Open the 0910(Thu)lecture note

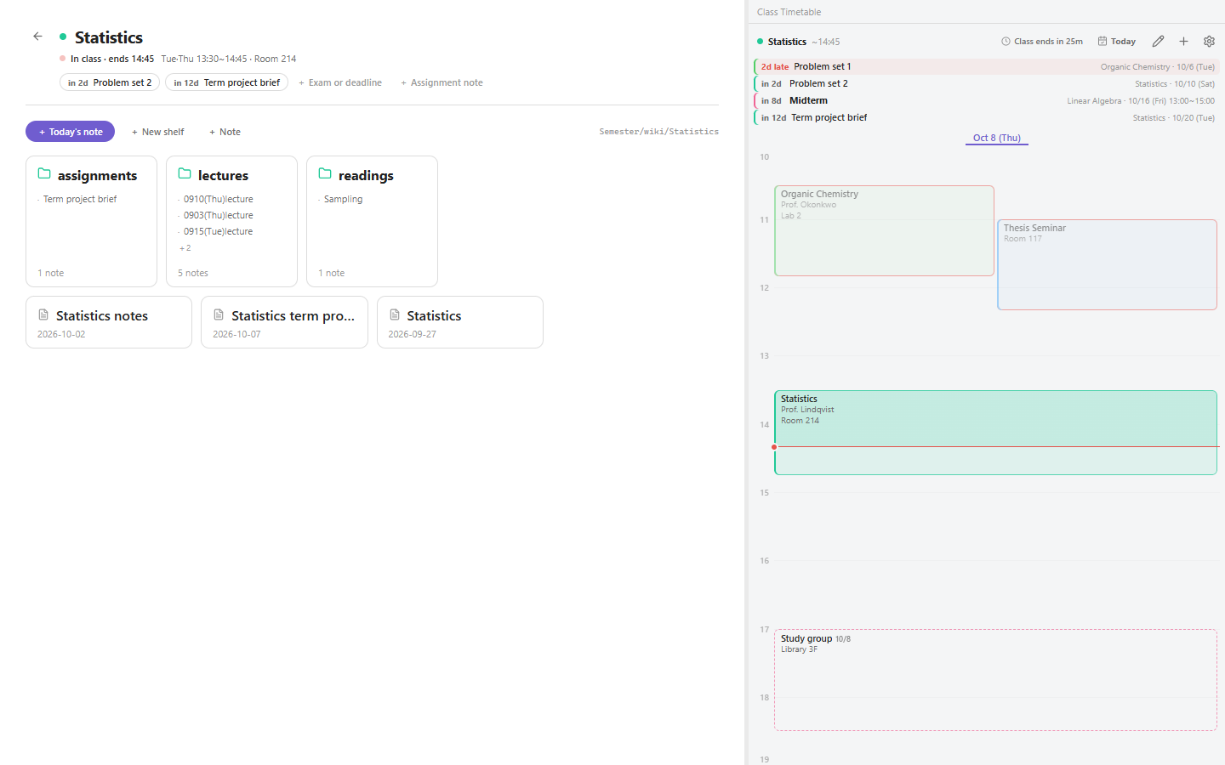pos(218,199)
